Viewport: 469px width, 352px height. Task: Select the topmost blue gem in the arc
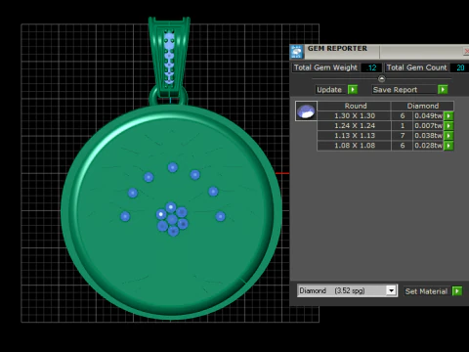(x=173, y=167)
